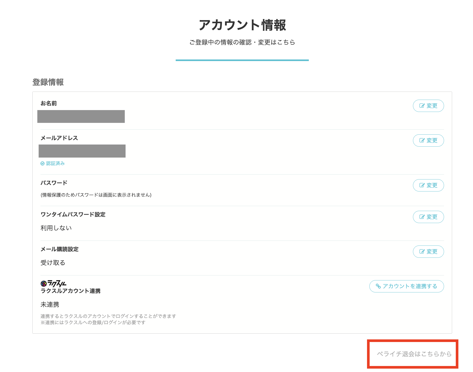The height and width of the screenshot is (372, 473).
Task: Click the ご登録中の情報の確認 subtitle
Action: coord(242,42)
